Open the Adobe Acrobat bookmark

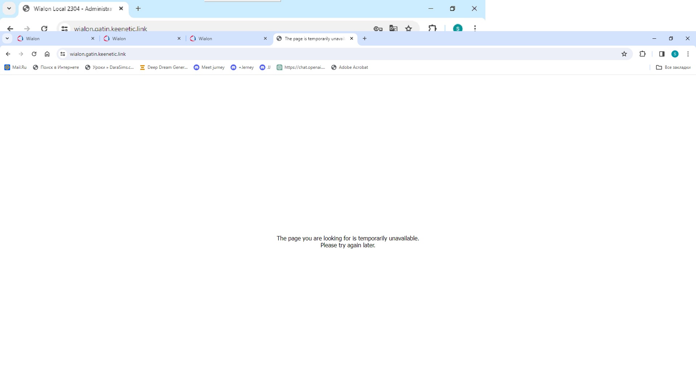[349, 67]
